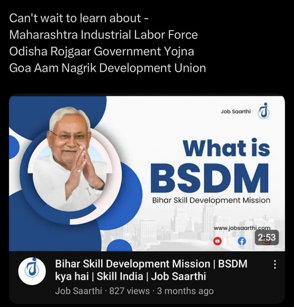Click the red YouTube icon in thumbnail

[x=218, y=241]
